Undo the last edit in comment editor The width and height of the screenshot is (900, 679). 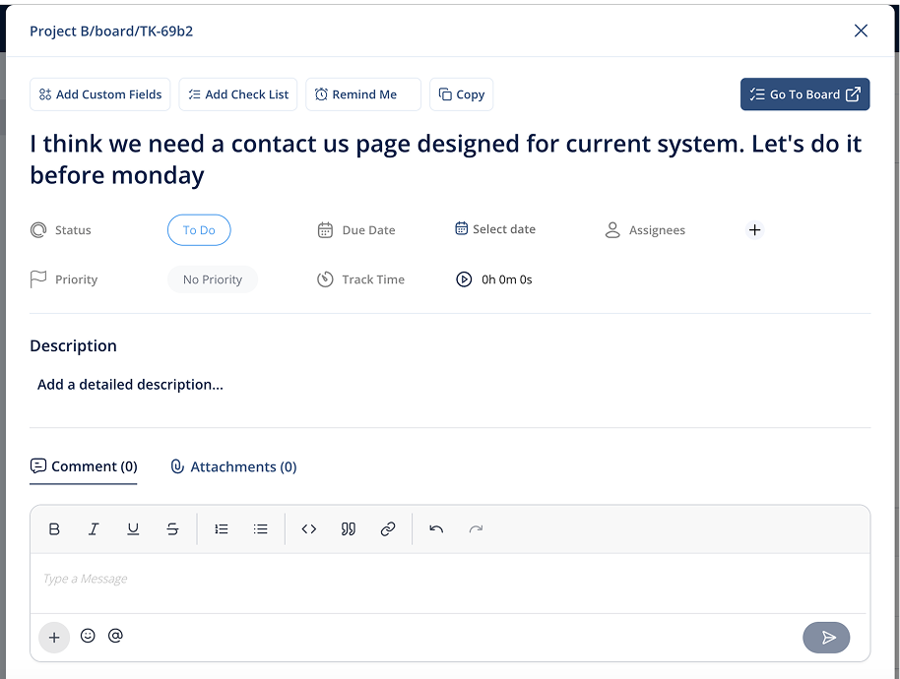[436, 528]
